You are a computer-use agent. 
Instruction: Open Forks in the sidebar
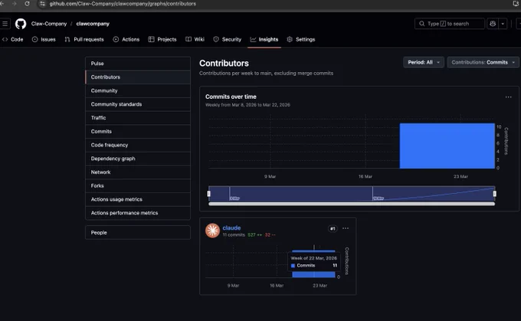[x=138, y=185]
